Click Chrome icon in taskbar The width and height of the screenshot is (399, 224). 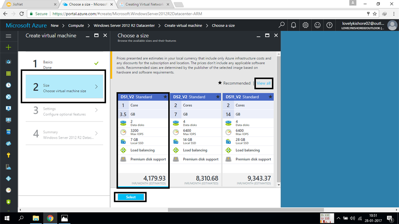tap(50, 218)
